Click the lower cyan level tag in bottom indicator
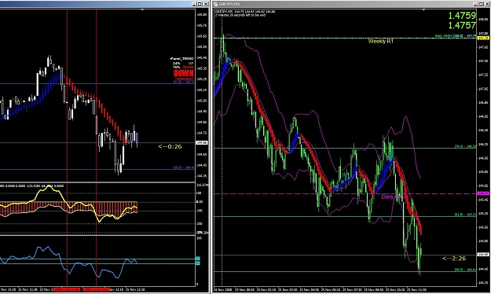The image size is (491, 294). click(x=198, y=263)
